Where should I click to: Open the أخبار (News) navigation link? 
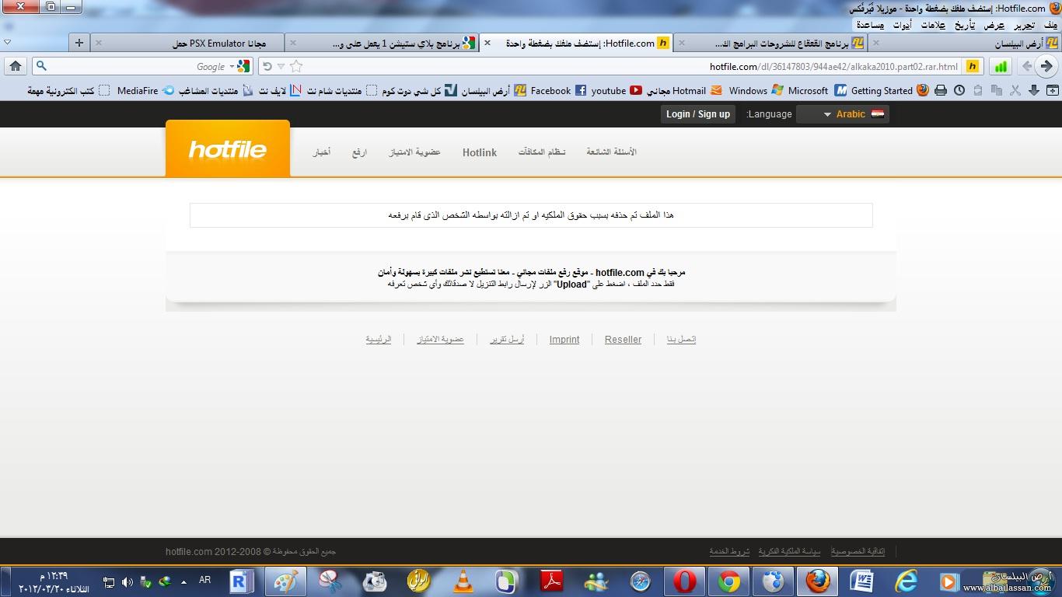(x=322, y=152)
